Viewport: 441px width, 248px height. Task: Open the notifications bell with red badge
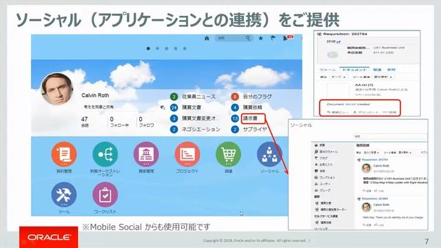pos(287,38)
